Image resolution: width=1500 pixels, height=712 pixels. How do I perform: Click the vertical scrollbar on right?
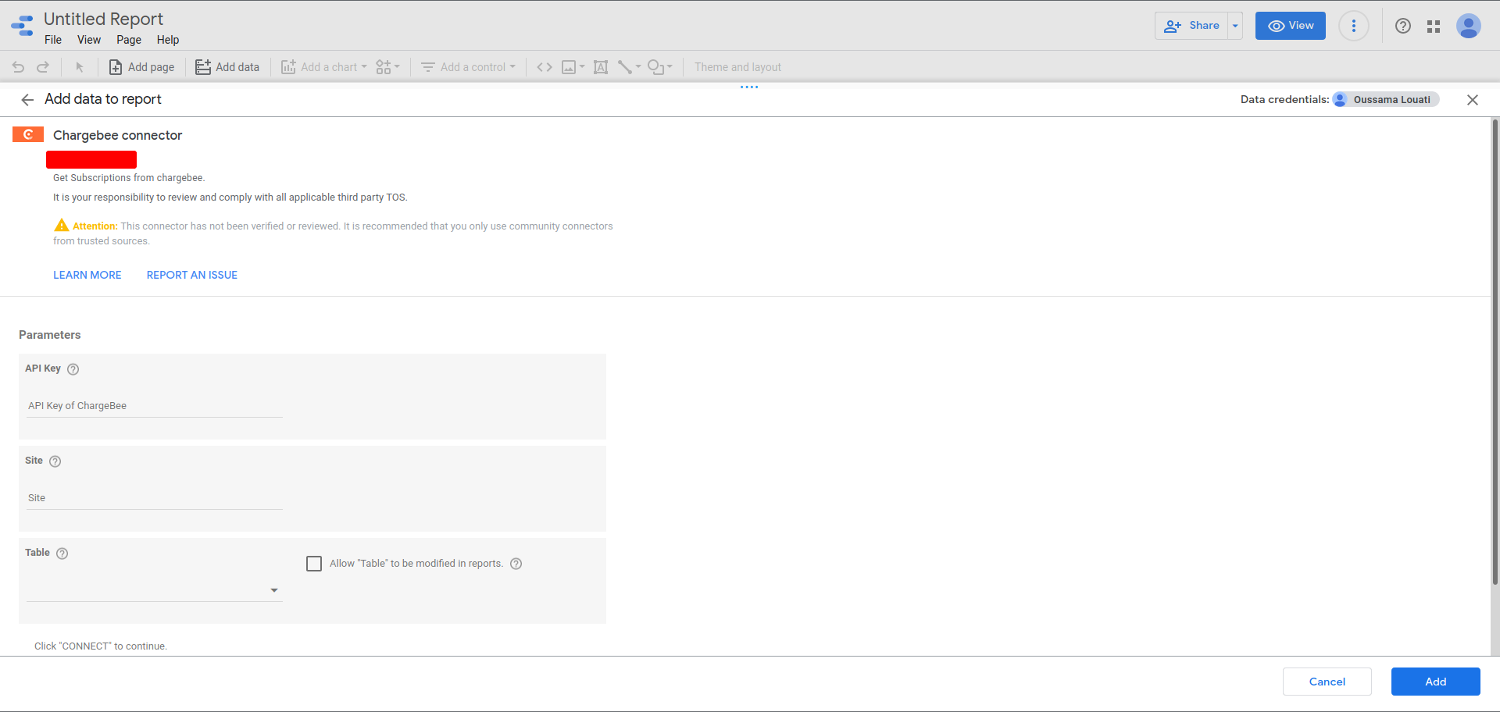pos(1495,351)
